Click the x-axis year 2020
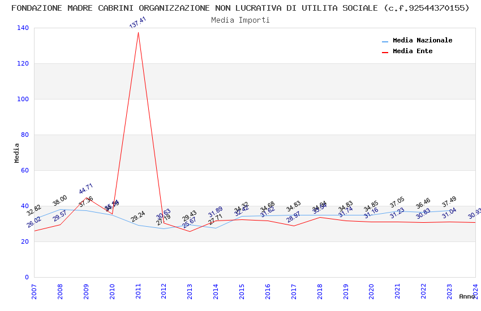 click(x=371, y=292)
